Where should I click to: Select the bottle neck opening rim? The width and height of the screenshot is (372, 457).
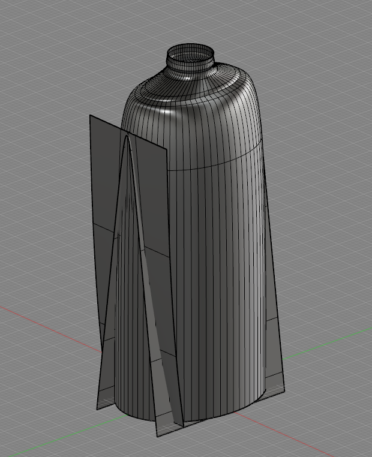tap(190, 53)
